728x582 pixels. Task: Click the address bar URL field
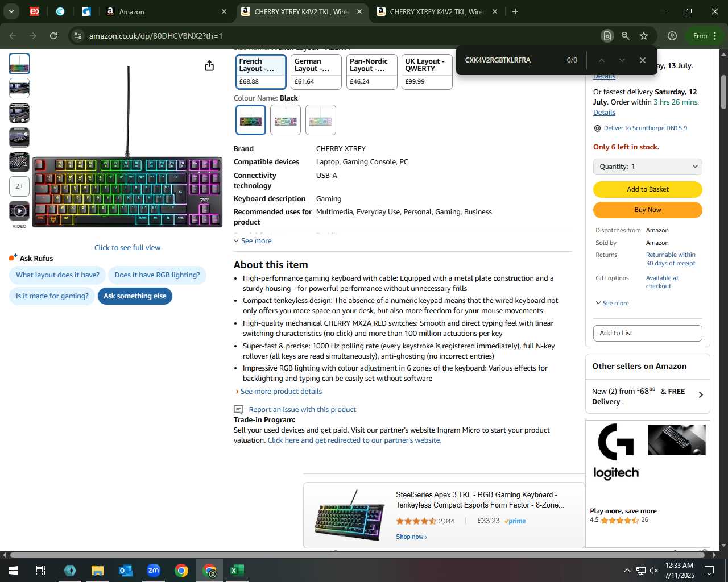coord(341,36)
